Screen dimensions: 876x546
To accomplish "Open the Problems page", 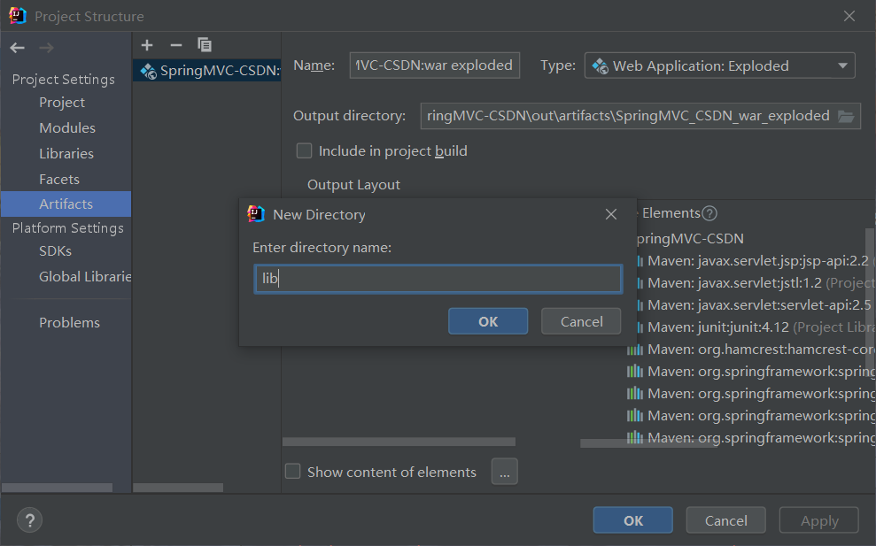I will click(69, 323).
